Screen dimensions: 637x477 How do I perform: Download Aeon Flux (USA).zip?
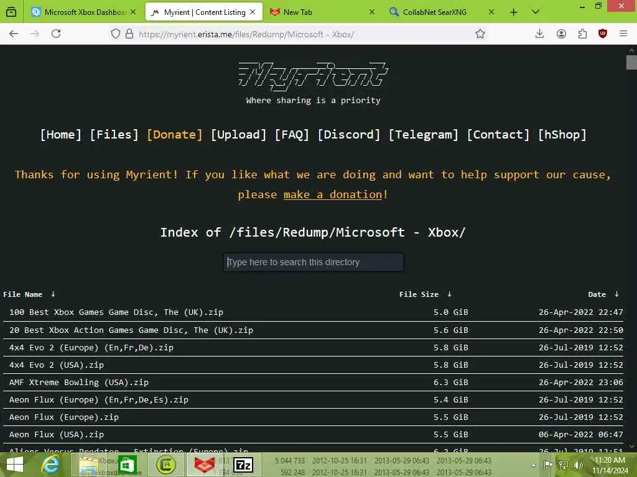pyautogui.click(x=57, y=435)
